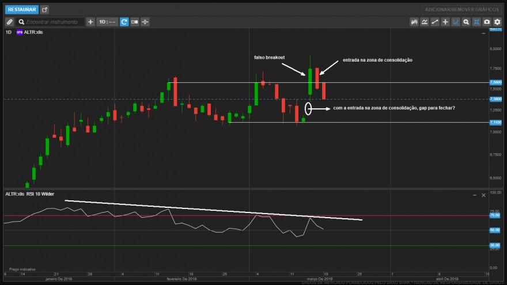Click the 8,0000 price axis label
507x285 pixels.
pyautogui.click(x=495, y=49)
